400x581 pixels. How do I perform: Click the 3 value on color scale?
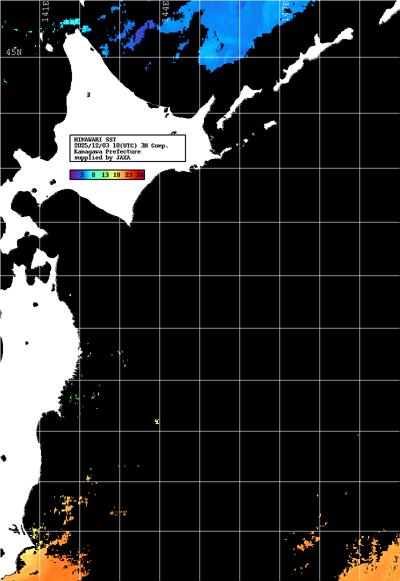click(x=81, y=175)
